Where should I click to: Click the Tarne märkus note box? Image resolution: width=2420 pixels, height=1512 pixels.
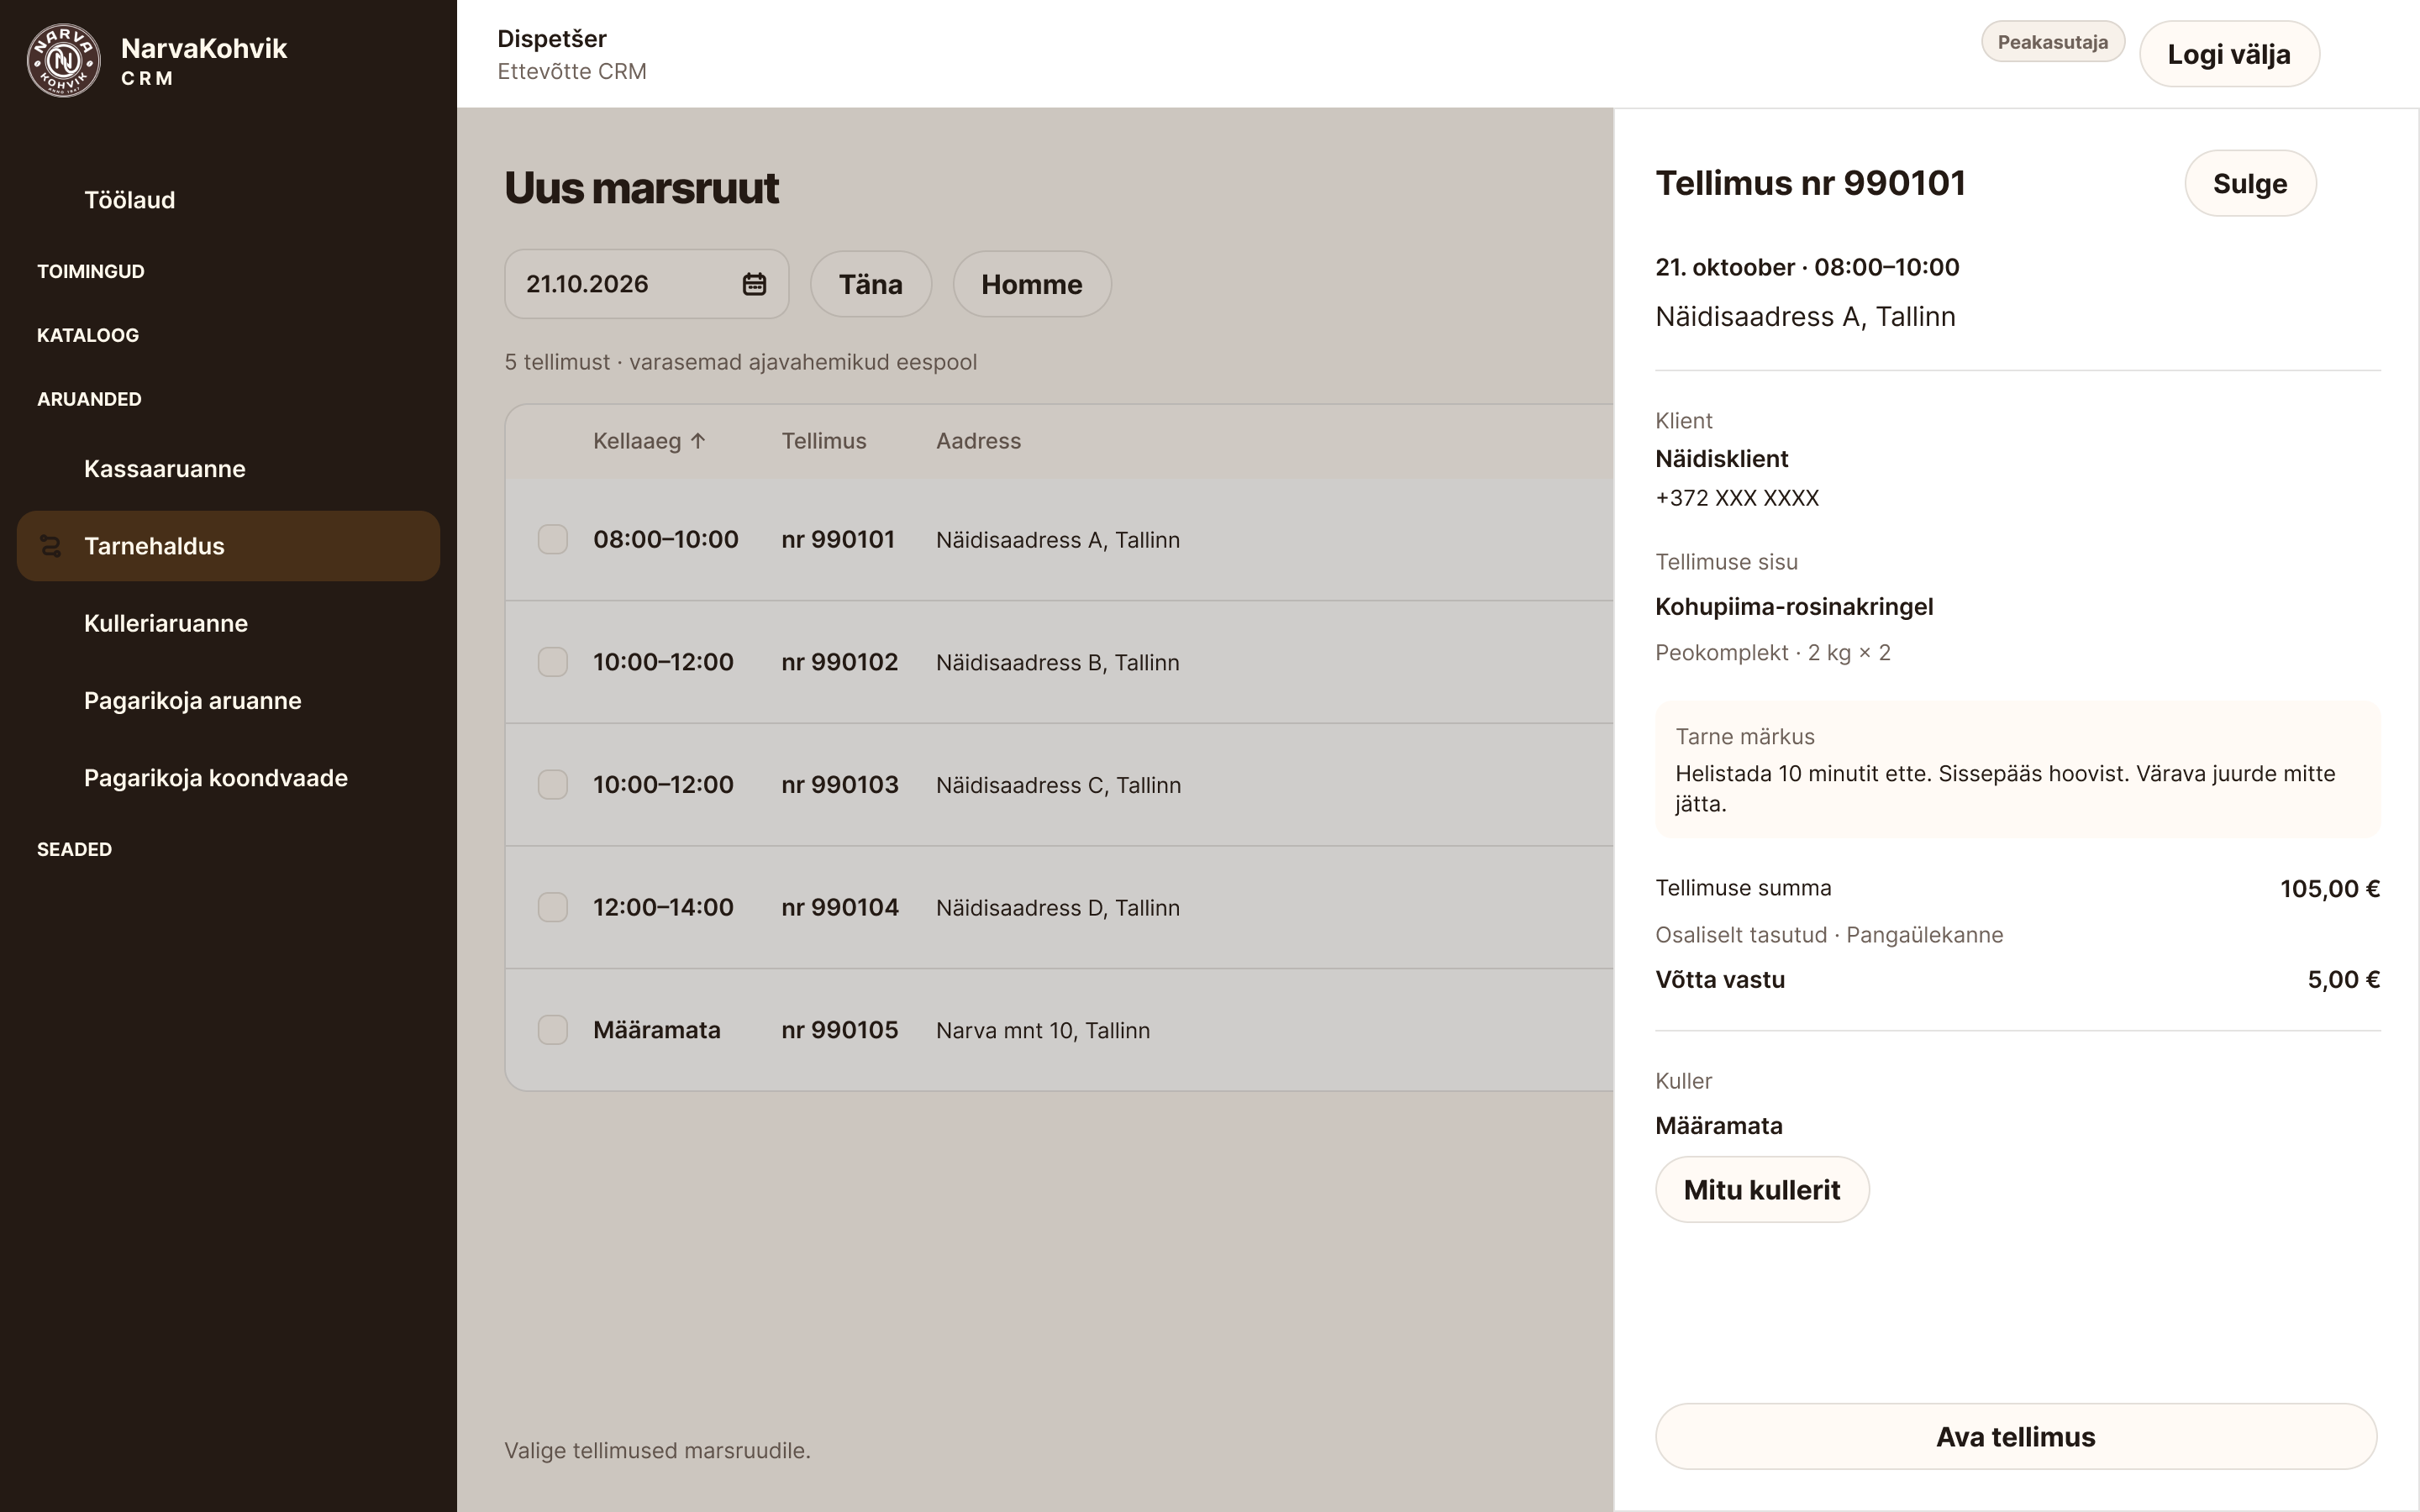2018,770
